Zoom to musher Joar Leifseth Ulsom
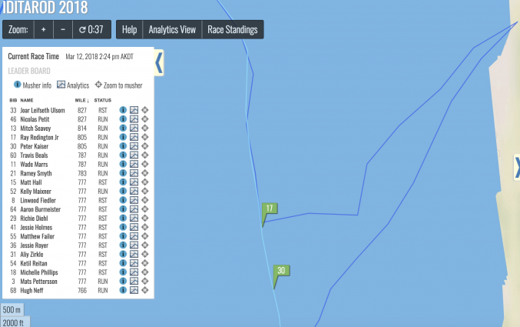The height and width of the screenshot is (327, 520). coord(145,110)
